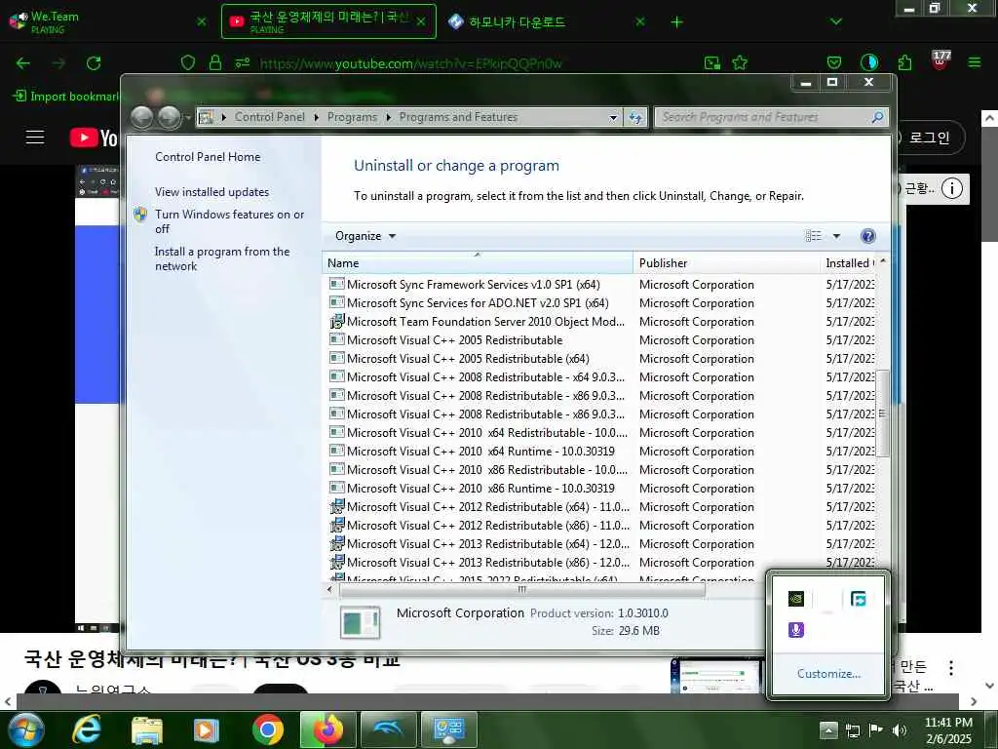Close the YouTube tab
Screen dimensions: 998x749
pos(421,21)
